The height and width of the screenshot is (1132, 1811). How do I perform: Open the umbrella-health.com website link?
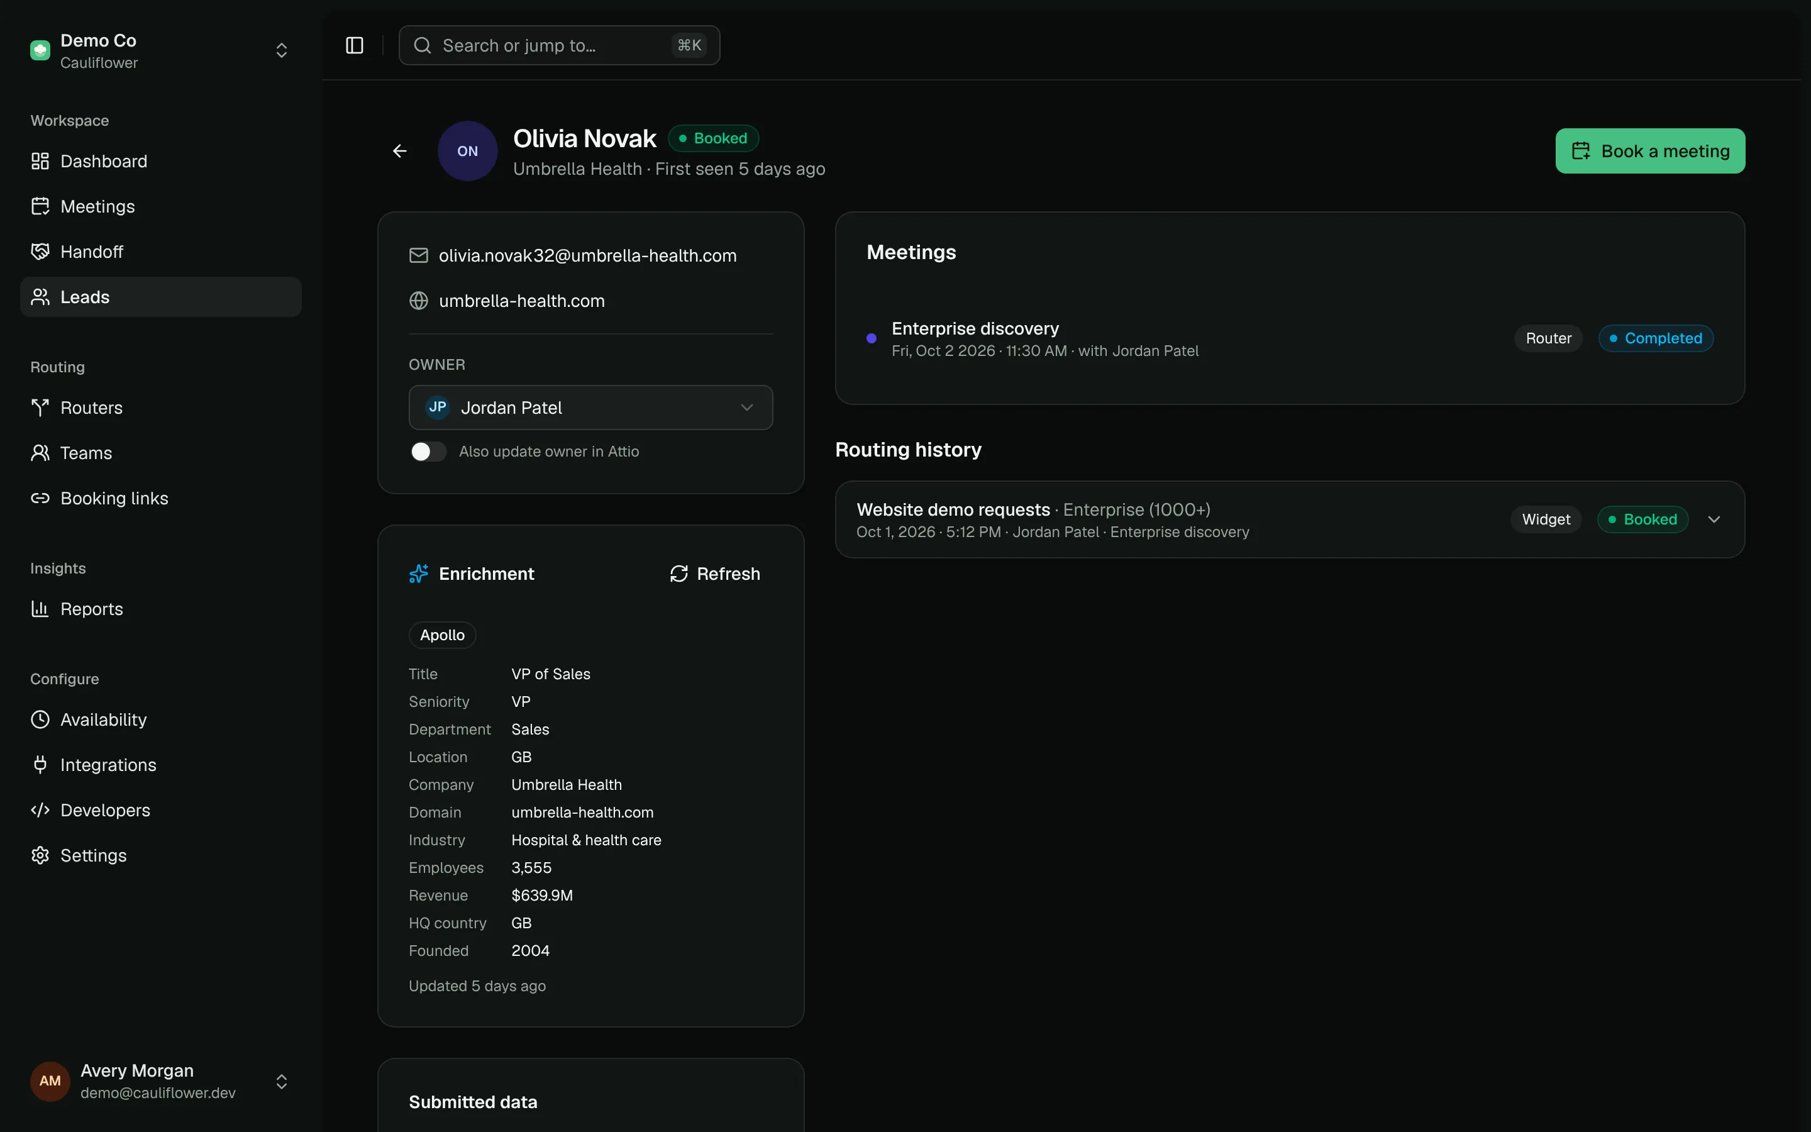[521, 301]
